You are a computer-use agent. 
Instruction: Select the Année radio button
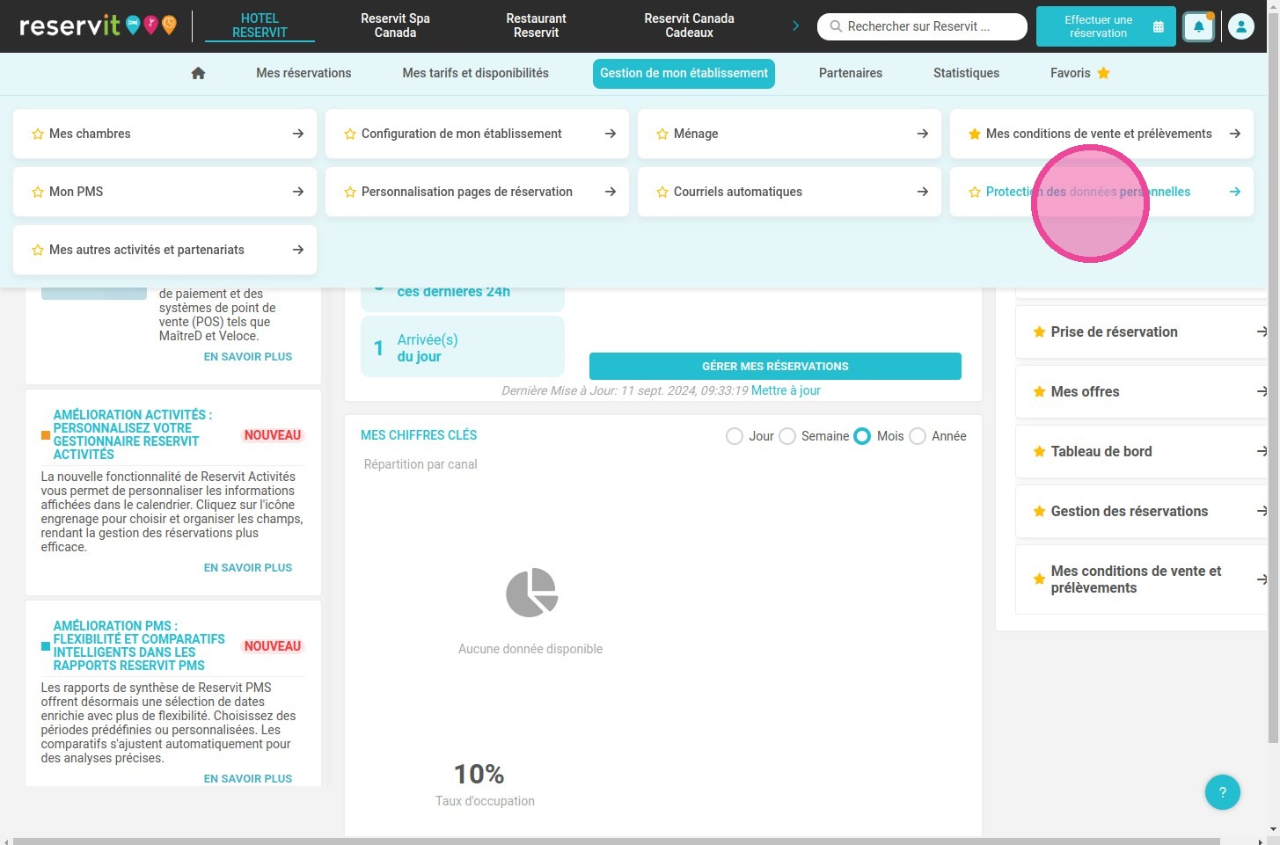918,436
